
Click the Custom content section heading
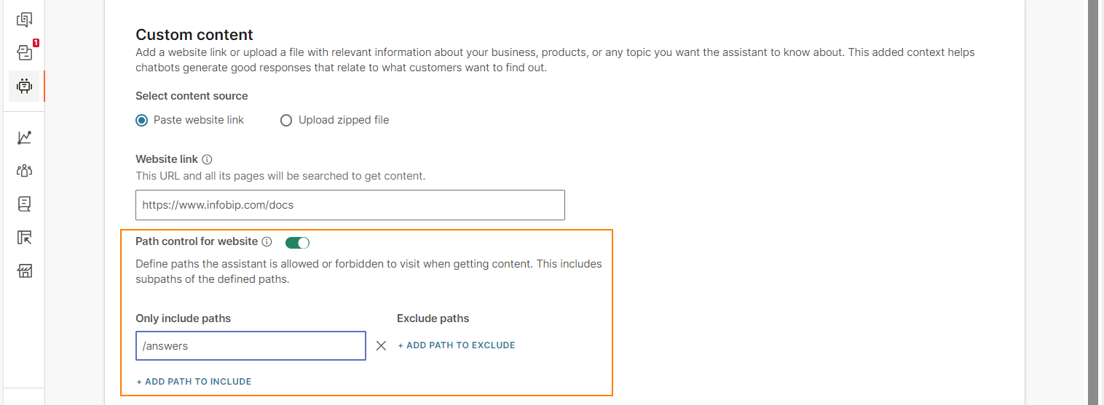tap(194, 34)
